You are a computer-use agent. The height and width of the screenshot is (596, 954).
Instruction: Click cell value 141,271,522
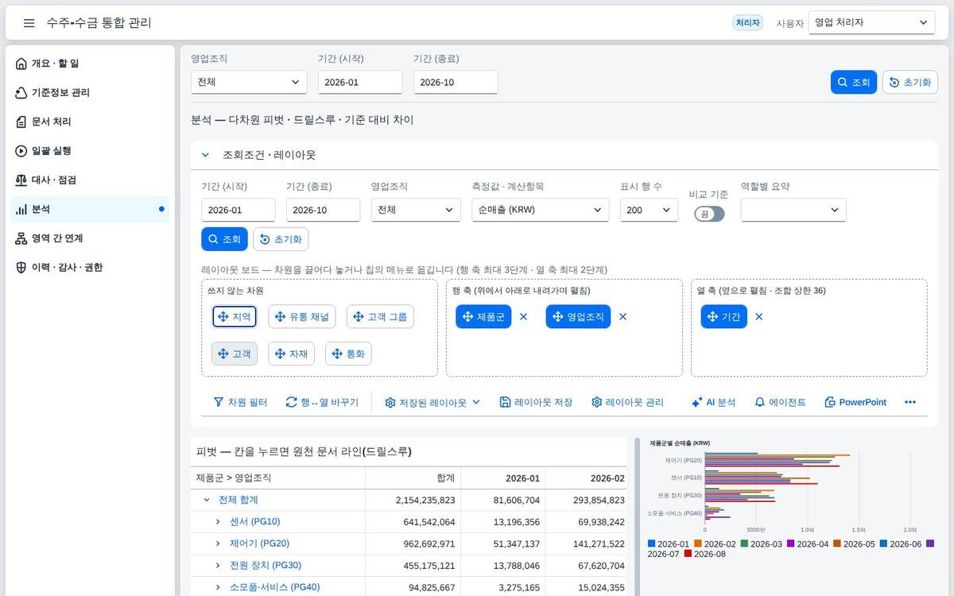pos(599,544)
